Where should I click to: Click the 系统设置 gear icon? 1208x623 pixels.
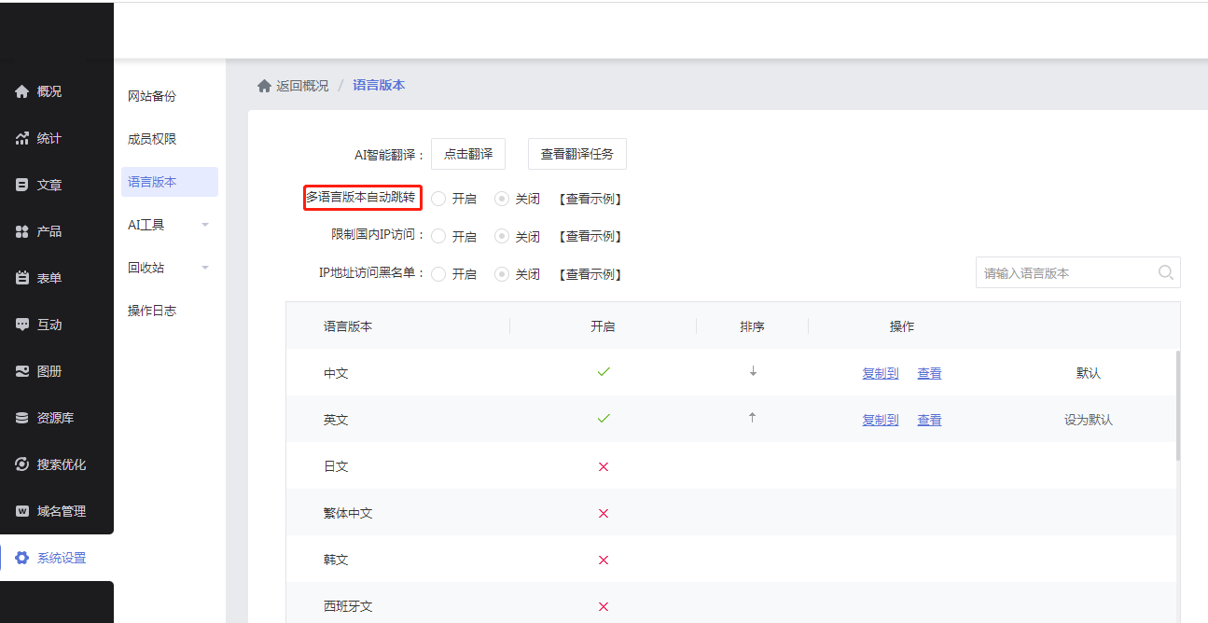[x=22, y=558]
